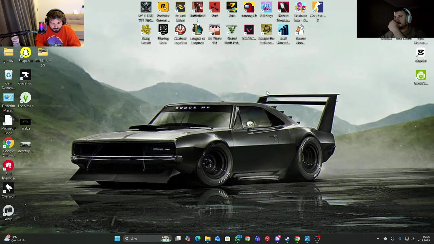Switch to Steam on the taskbar
434x244 pixels.
click(287, 239)
